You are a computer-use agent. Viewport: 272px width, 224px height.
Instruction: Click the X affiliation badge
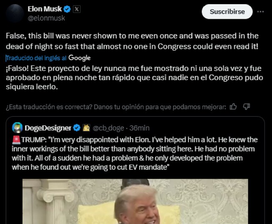tap(77, 9)
